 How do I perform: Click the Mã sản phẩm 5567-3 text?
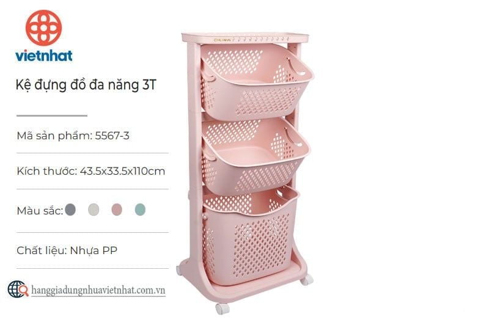pyautogui.click(x=73, y=136)
